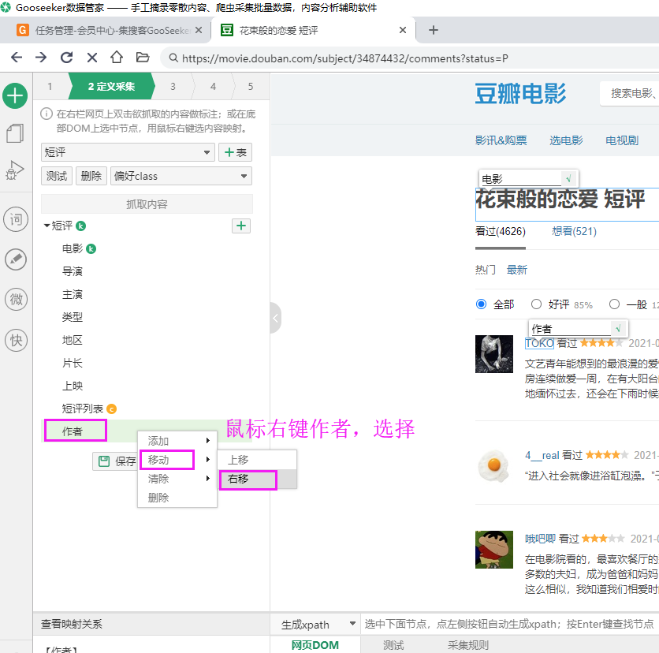Image resolution: width=659 pixels, height=653 pixels.
Task: Open the 影讯&购票 link
Action: (x=501, y=140)
